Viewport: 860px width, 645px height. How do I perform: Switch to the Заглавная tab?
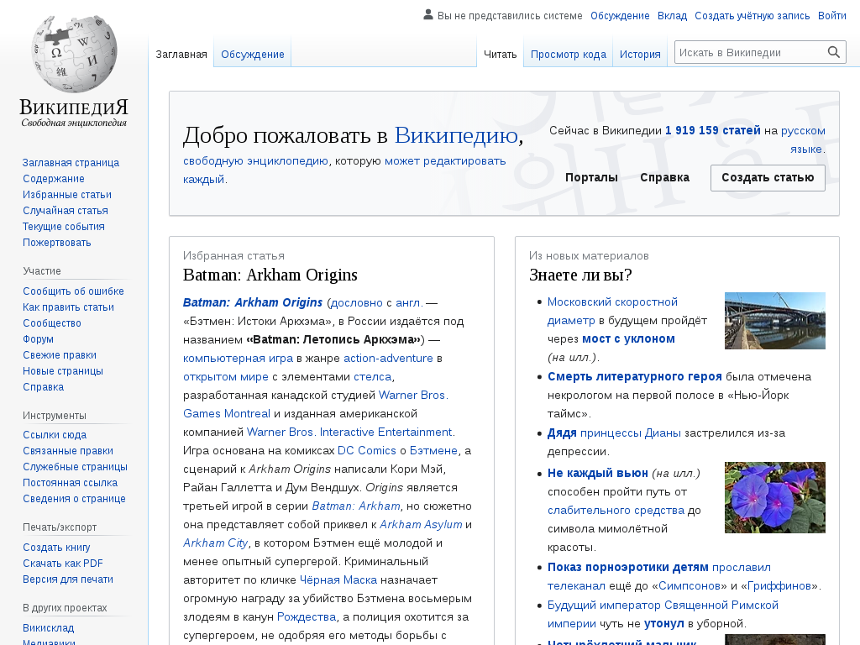pyautogui.click(x=181, y=55)
